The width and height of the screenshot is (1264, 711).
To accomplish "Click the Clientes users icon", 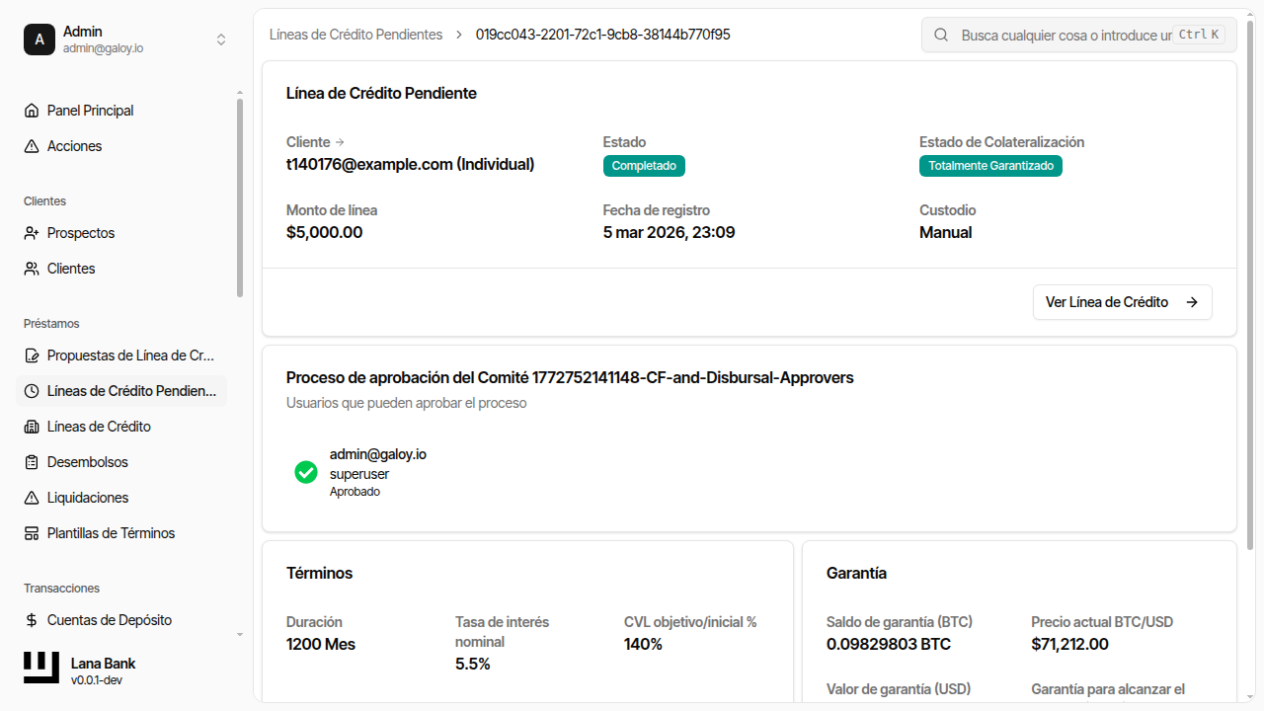I will coord(32,269).
